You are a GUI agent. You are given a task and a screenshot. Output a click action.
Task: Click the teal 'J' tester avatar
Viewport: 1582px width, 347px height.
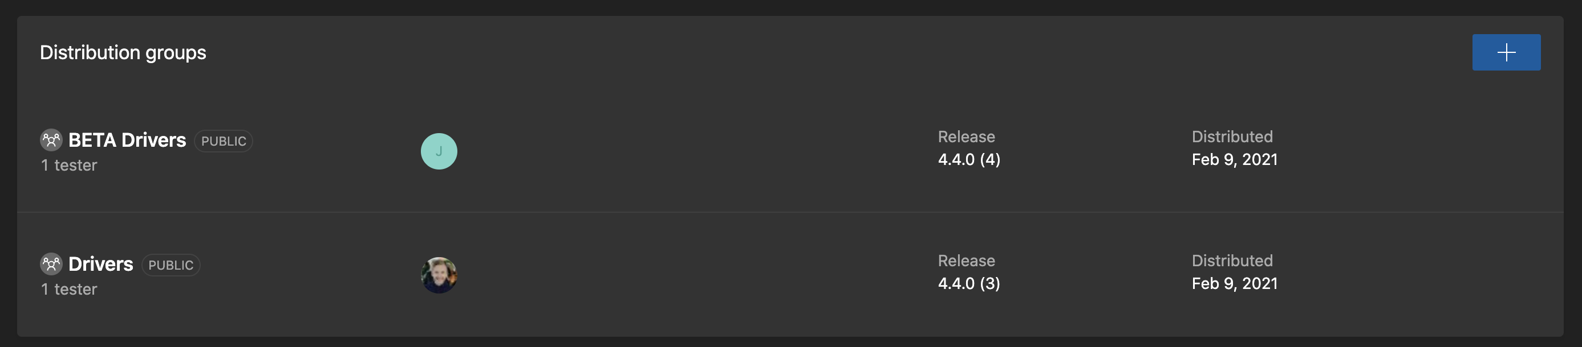click(x=439, y=151)
